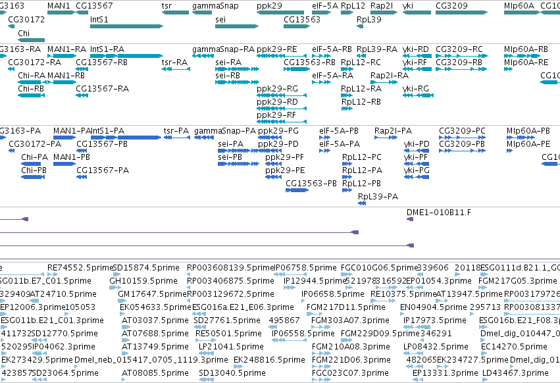Select protein Mlp60A-PE
Viewport: 560px width, 383px height.
coord(509,151)
